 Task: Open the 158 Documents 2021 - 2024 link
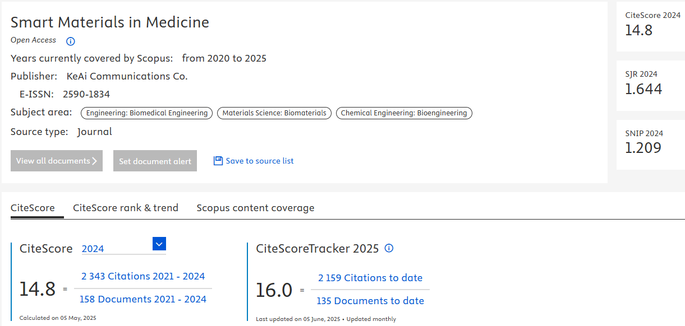(143, 299)
